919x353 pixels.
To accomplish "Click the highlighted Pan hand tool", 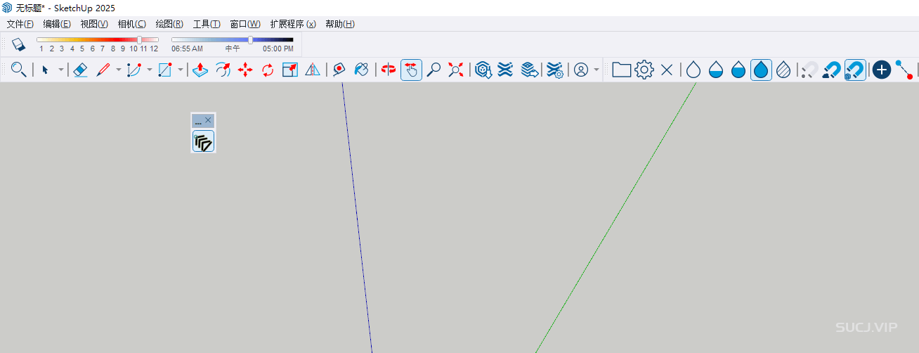I will click(x=411, y=70).
